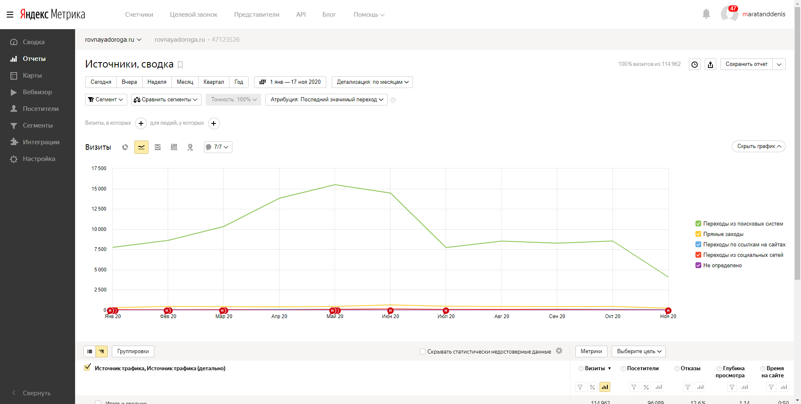Open the 7/7 chart annotations dropdown
This screenshot has width=801, height=404.
218,147
